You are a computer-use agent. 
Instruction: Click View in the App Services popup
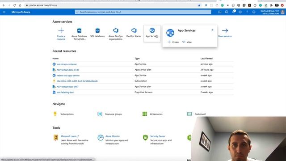pyautogui.click(x=187, y=42)
